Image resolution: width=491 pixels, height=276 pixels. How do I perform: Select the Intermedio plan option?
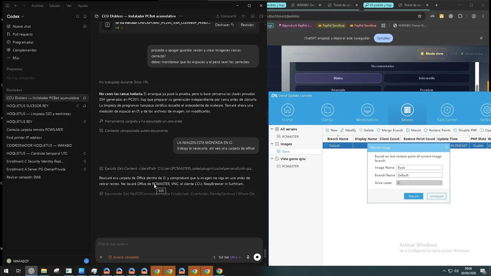[427, 78]
